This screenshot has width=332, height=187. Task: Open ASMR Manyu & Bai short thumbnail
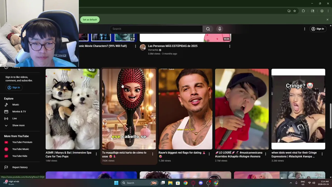click(x=72, y=109)
